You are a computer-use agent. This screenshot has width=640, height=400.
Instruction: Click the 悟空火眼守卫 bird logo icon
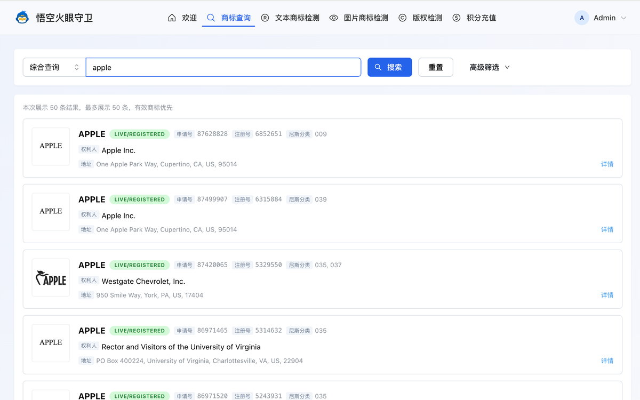22,18
